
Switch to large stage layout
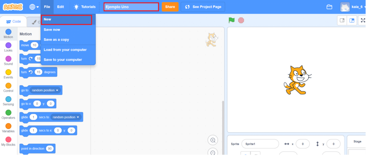click(352, 21)
